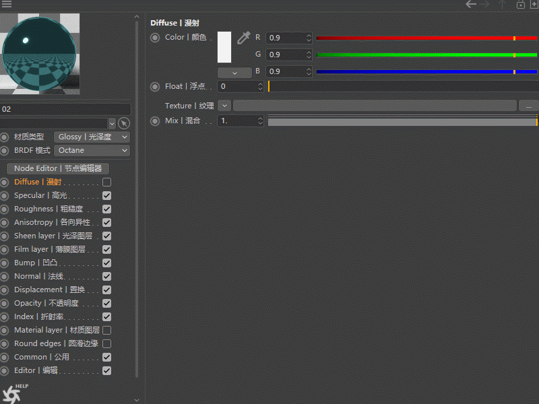Viewport: 539px width, 404px height.
Task: Click animation dot next to BRDF 模式
Action: tap(4, 150)
